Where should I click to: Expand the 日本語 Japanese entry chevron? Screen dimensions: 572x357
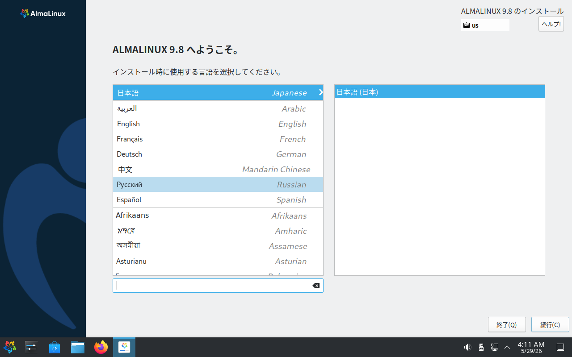point(320,92)
